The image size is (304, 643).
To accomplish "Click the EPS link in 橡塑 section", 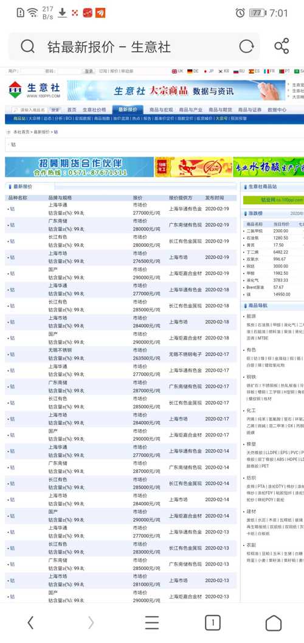I will [x=284, y=453].
